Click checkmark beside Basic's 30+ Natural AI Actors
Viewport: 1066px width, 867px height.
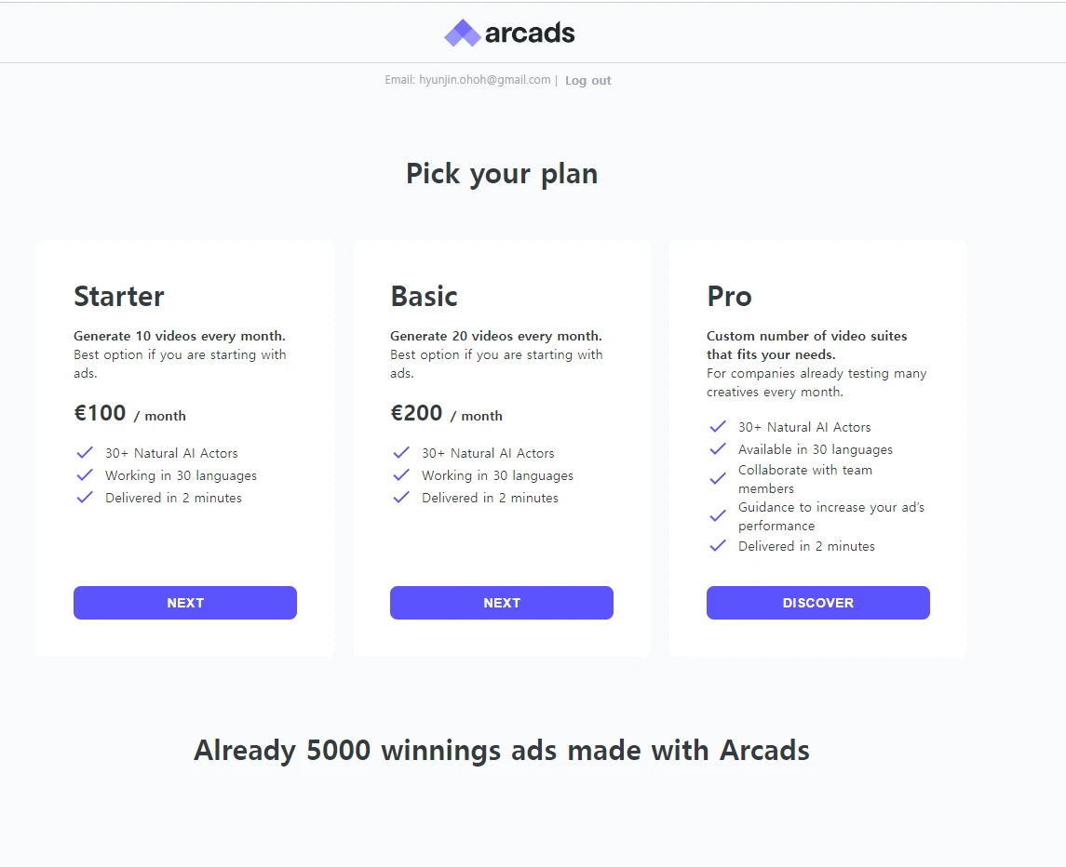coord(401,452)
